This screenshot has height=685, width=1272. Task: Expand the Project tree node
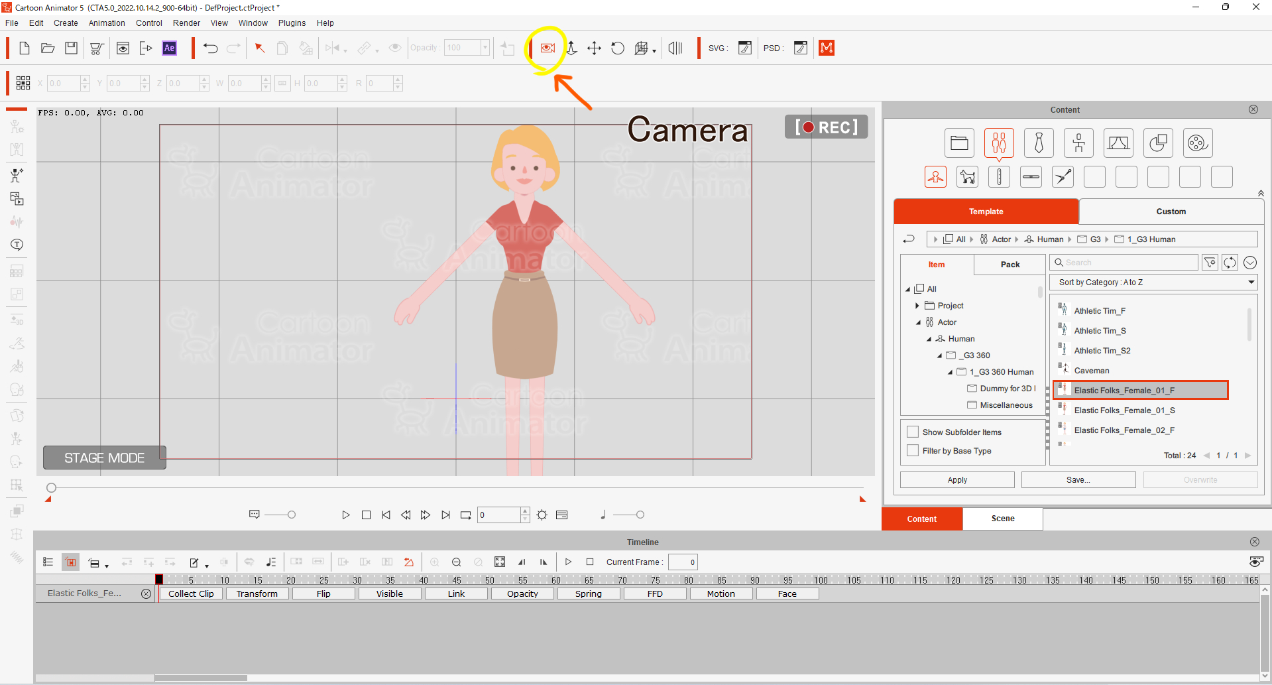pyautogui.click(x=917, y=306)
